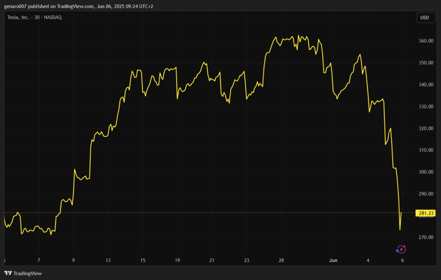Click the TradingView wordmark link

click(28, 274)
